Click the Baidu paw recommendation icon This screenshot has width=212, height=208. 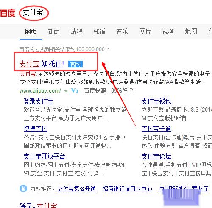[x=23, y=188]
